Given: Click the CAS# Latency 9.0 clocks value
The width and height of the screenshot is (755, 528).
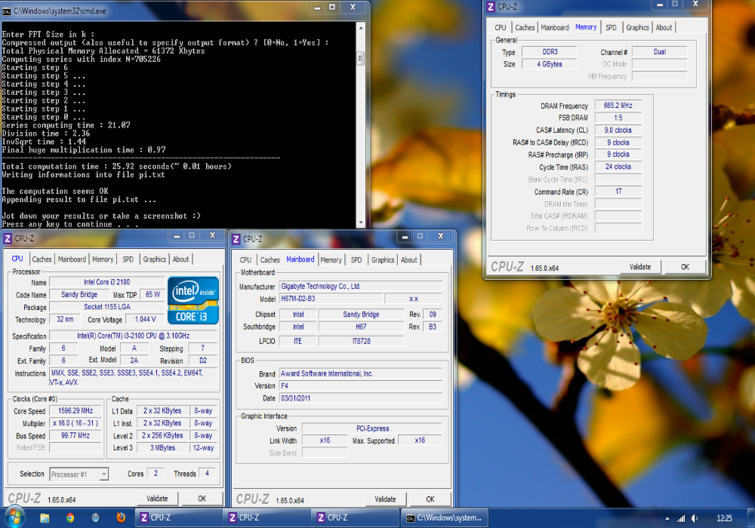Looking at the screenshot, I should tap(618, 130).
